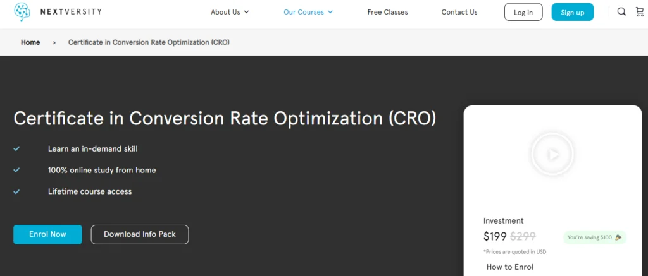Click the CRO certificate breadcrumb text
Image resolution: width=648 pixels, height=276 pixels.
tap(149, 42)
